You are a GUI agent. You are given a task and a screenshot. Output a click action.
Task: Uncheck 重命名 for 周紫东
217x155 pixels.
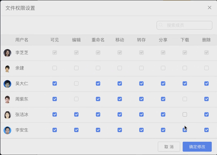point(98,99)
